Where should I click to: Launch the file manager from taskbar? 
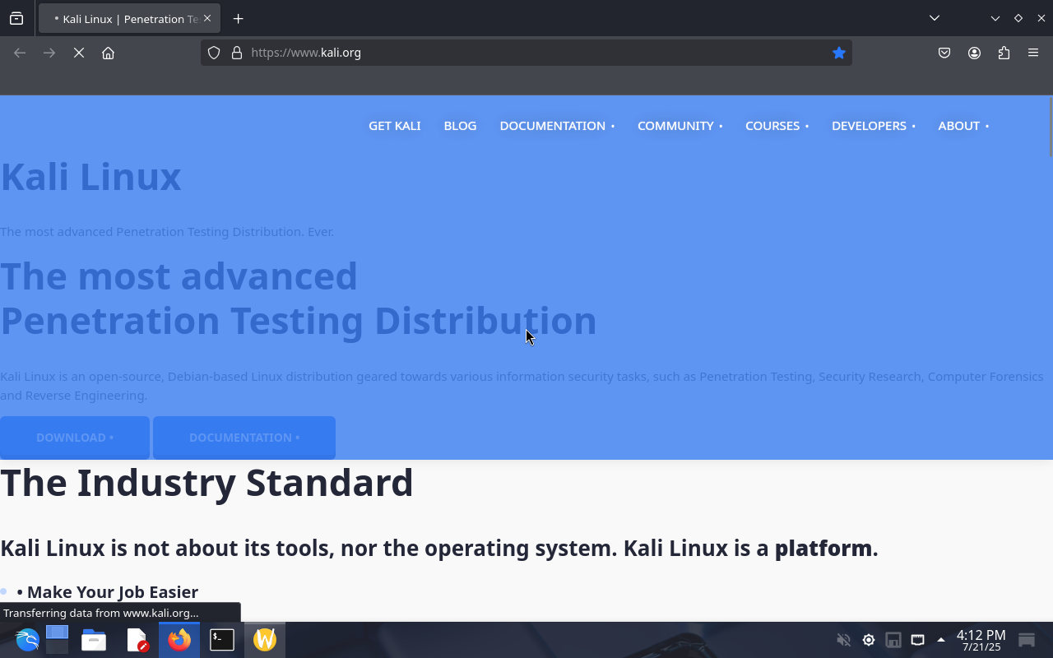[94, 640]
